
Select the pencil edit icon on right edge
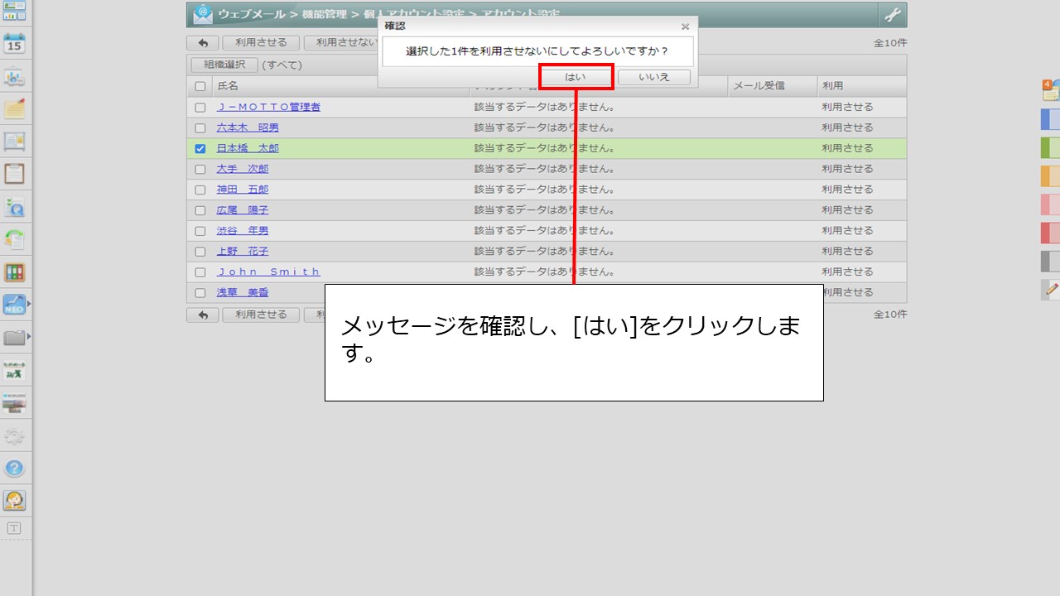[1051, 289]
